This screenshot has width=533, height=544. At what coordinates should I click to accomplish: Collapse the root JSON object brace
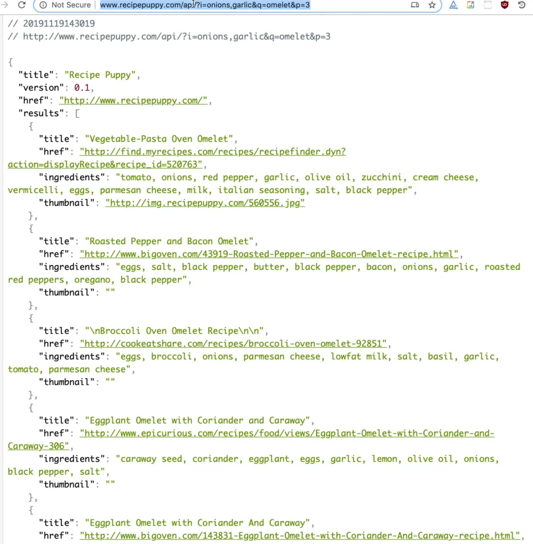click(11, 62)
